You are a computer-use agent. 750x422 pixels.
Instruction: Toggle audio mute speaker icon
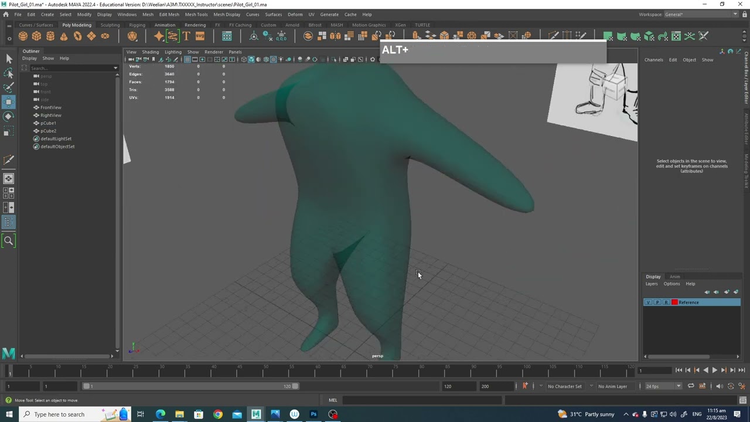[x=719, y=386]
